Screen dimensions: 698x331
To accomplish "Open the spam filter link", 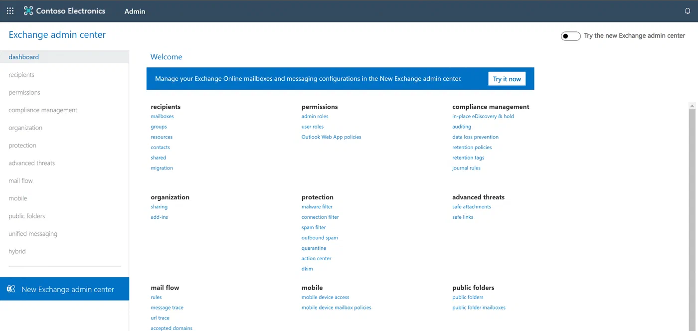I will coord(313,228).
